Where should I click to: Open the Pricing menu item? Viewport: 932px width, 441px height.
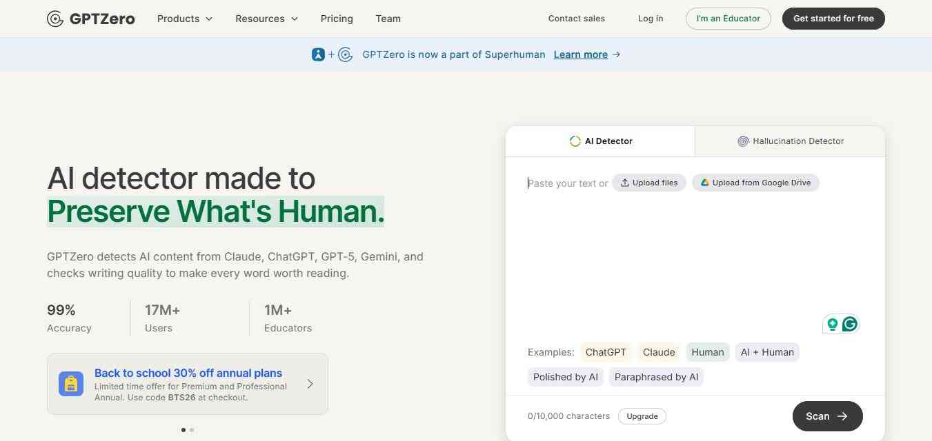tap(337, 19)
